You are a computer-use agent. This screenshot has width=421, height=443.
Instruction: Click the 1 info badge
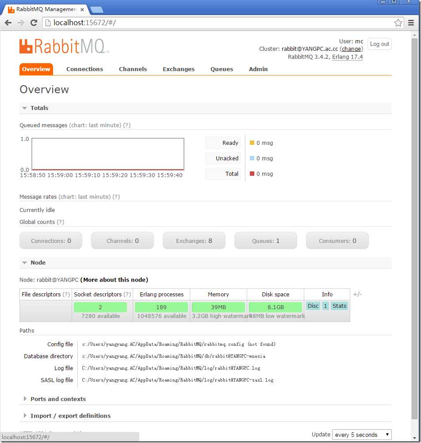(x=325, y=306)
